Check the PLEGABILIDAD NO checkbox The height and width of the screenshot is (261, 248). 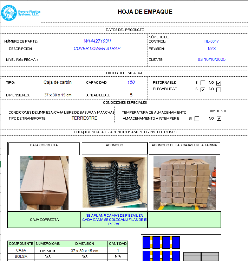(x=218, y=90)
